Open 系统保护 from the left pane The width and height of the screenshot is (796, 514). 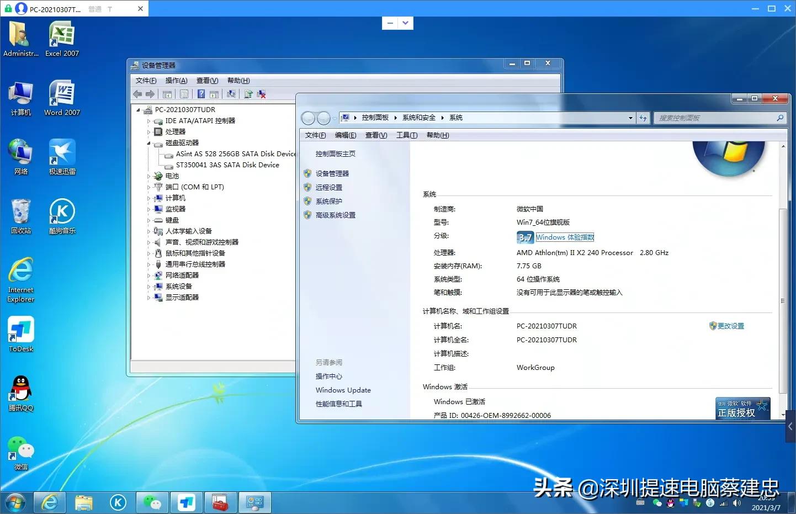pos(329,202)
